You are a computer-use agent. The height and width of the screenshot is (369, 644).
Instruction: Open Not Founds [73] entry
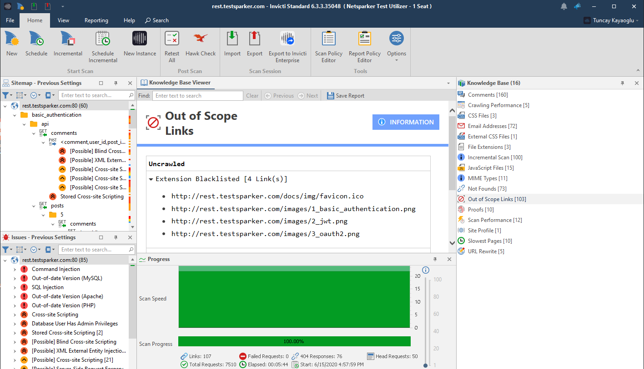[x=487, y=189]
